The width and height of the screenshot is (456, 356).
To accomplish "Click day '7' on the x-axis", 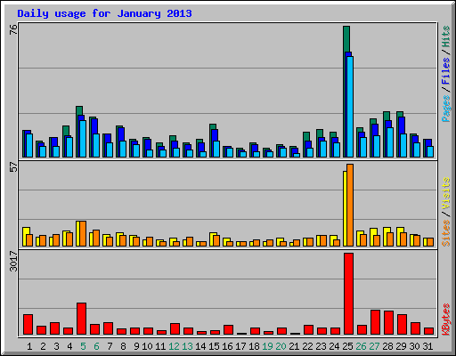I will click(x=110, y=346).
